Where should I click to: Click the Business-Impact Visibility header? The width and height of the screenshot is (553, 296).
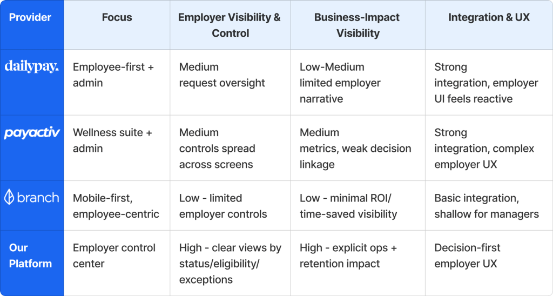point(358,25)
